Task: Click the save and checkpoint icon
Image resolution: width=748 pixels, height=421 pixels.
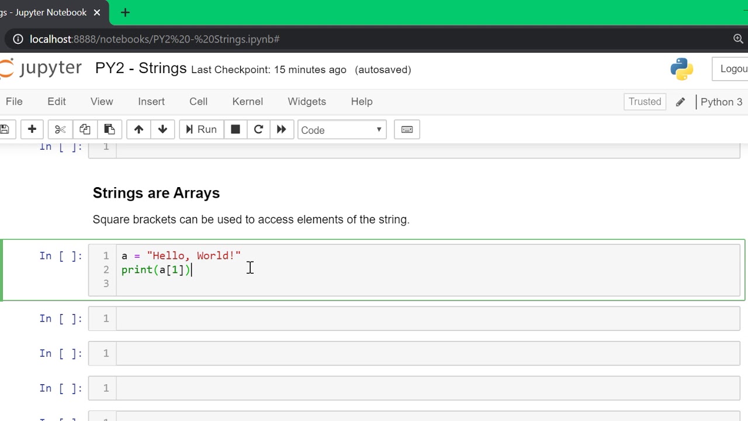Action: pyautogui.click(x=5, y=130)
